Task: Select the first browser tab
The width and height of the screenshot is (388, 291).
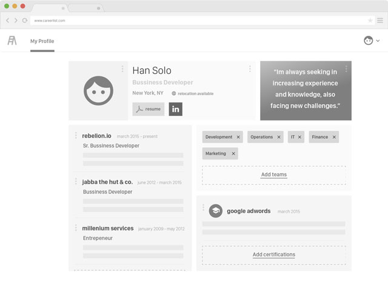Action: click(49, 8)
